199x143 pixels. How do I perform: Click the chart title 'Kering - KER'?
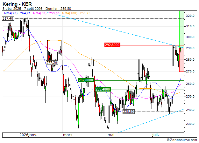pyautogui.click(x=17, y=4)
